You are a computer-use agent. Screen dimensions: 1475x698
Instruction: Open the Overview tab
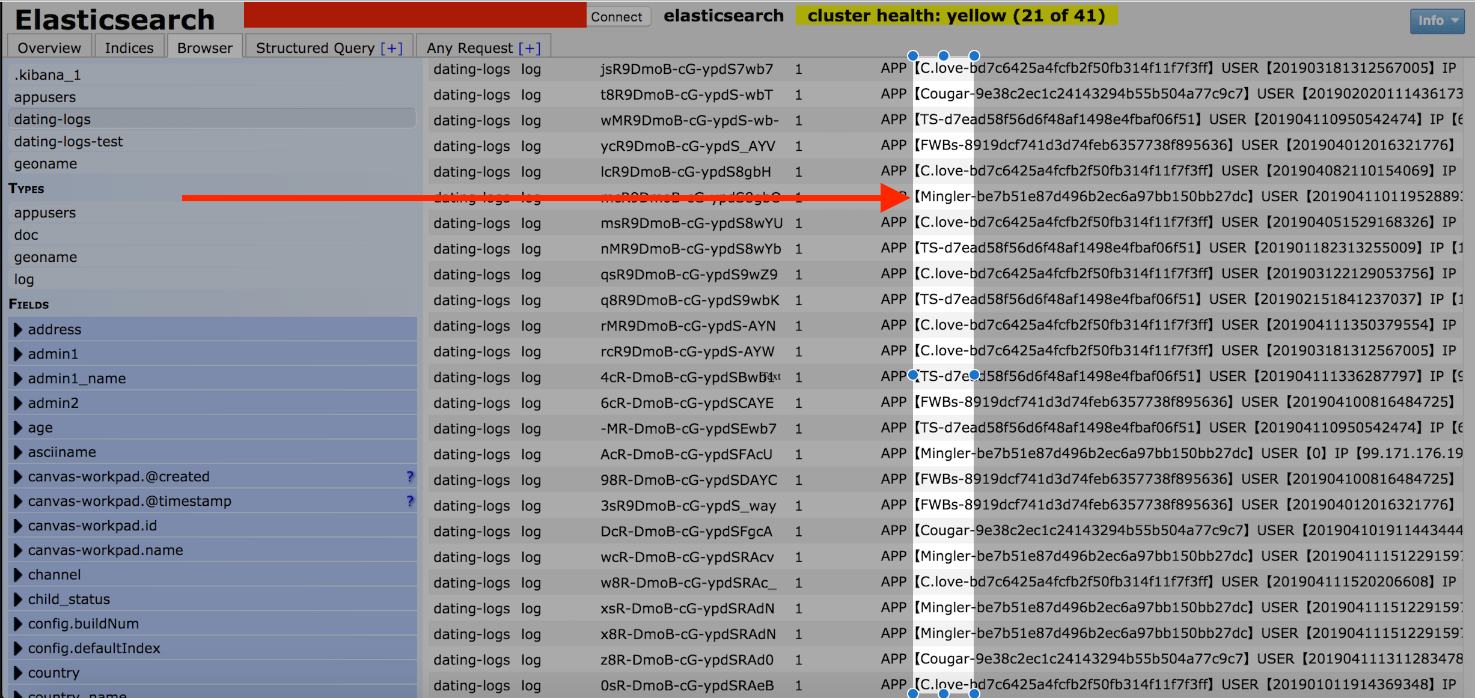pos(49,47)
